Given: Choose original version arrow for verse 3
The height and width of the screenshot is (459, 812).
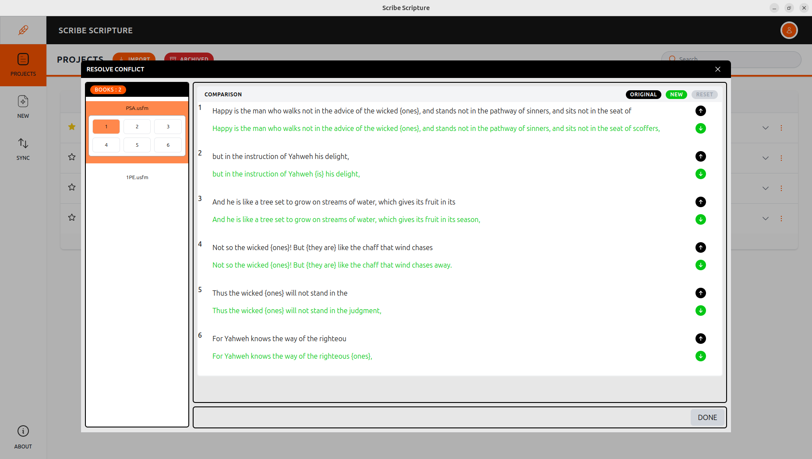Looking at the screenshot, I should coord(700,202).
